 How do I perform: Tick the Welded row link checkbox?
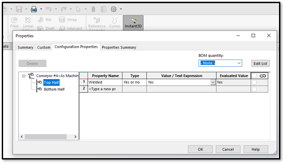click(x=254, y=82)
